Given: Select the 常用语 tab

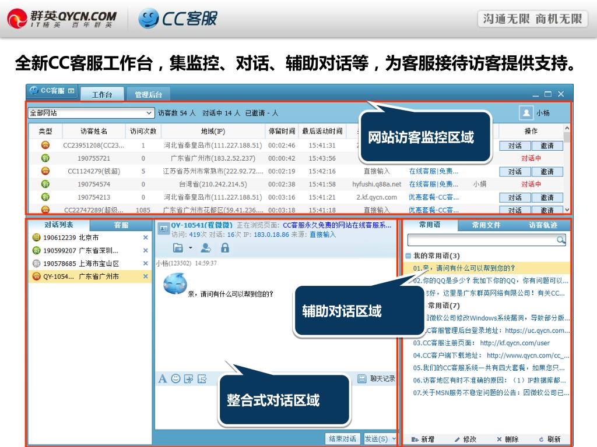Looking at the screenshot, I should (x=430, y=225).
